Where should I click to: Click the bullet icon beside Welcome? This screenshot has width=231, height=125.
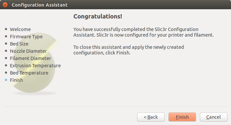click(x=6, y=29)
